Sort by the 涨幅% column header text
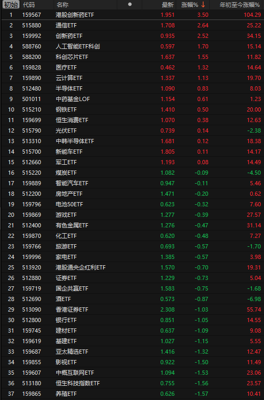Screen dimensions: 264x400 190,5
